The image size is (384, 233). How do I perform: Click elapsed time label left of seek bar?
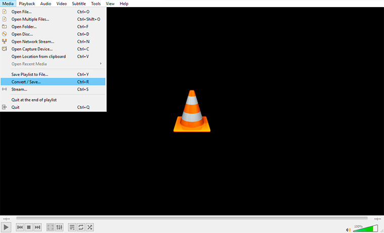(7, 219)
